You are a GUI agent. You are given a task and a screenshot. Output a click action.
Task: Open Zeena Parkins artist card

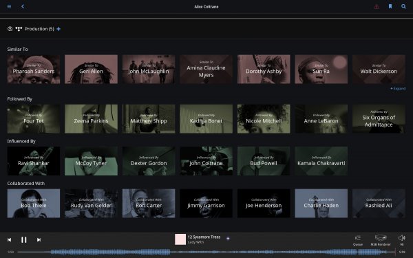(x=91, y=119)
